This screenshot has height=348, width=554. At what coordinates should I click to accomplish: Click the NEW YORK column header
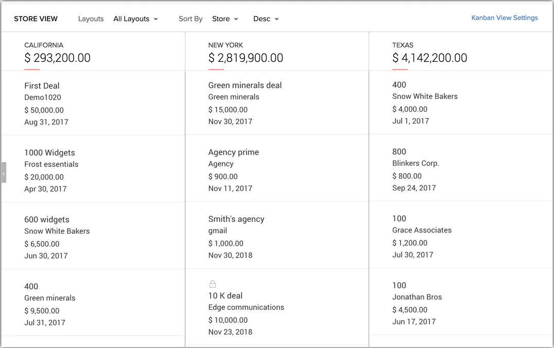coord(226,45)
